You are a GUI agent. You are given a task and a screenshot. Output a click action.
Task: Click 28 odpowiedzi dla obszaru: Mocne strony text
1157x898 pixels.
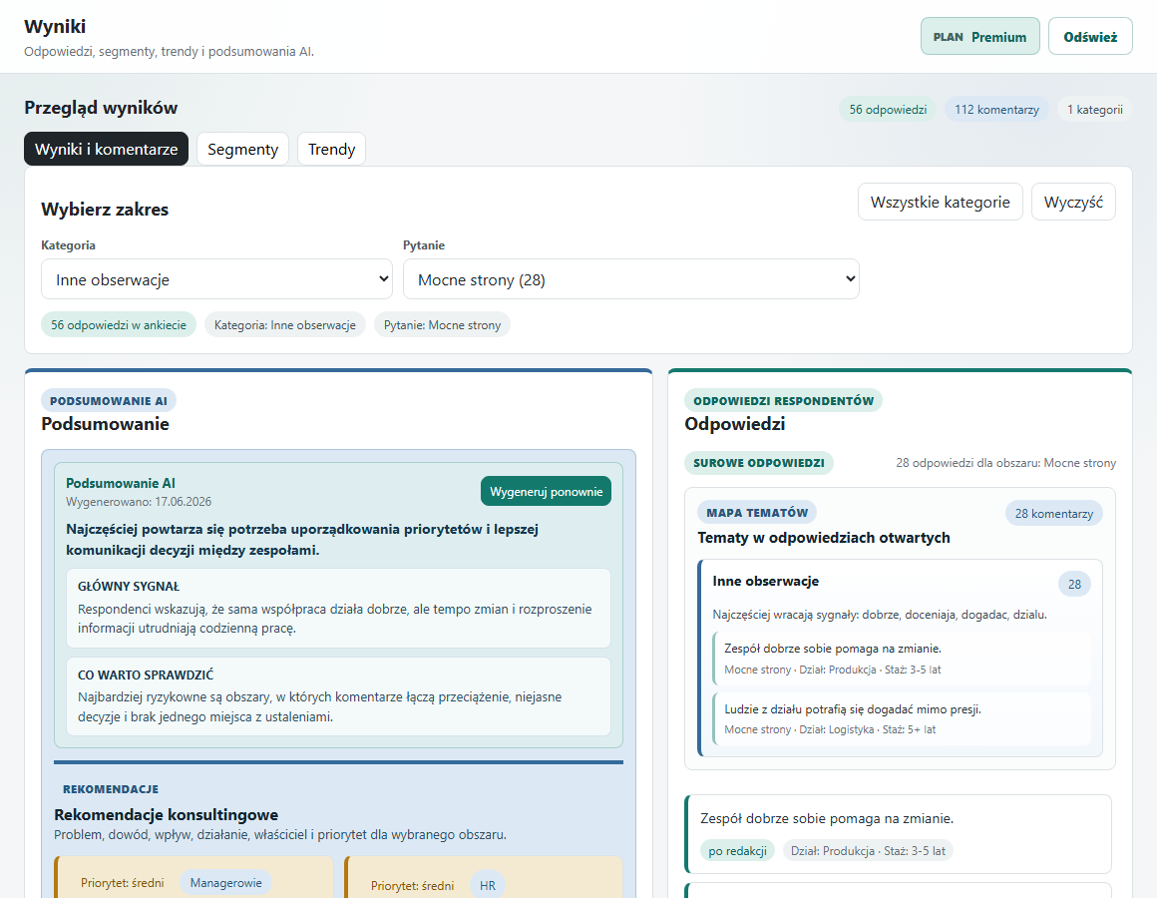pyautogui.click(x=1005, y=463)
